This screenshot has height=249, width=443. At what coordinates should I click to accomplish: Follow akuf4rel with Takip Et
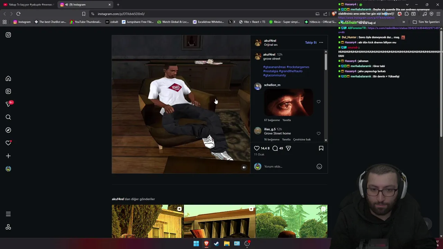[311, 43]
